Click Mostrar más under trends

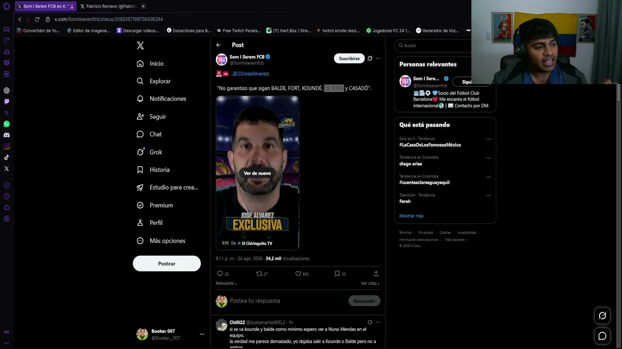[x=411, y=216]
